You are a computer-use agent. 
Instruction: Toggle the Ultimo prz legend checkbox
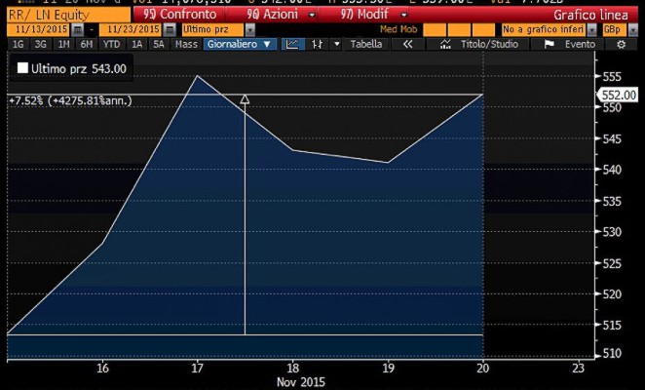(x=22, y=67)
